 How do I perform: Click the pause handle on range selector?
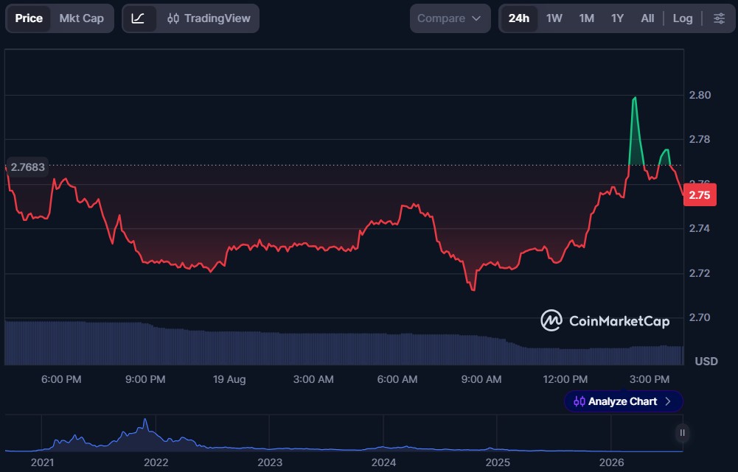pos(682,432)
